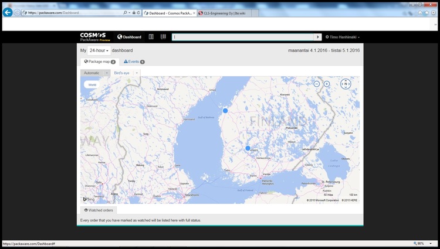Click the address bar dropdown arrow
Image resolution: width=440 pixels, height=249 pixels.
[129, 13]
